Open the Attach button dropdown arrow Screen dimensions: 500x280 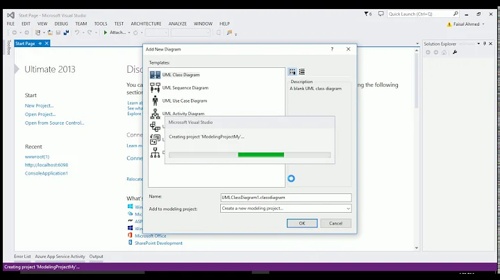pyautogui.click(x=129, y=33)
